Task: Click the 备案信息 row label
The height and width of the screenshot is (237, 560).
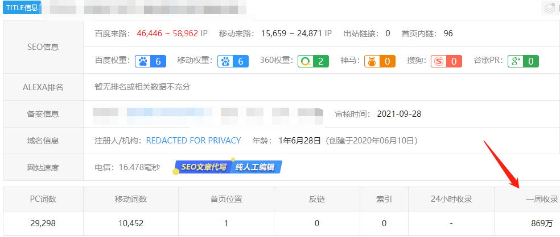Action: click(43, 114)
